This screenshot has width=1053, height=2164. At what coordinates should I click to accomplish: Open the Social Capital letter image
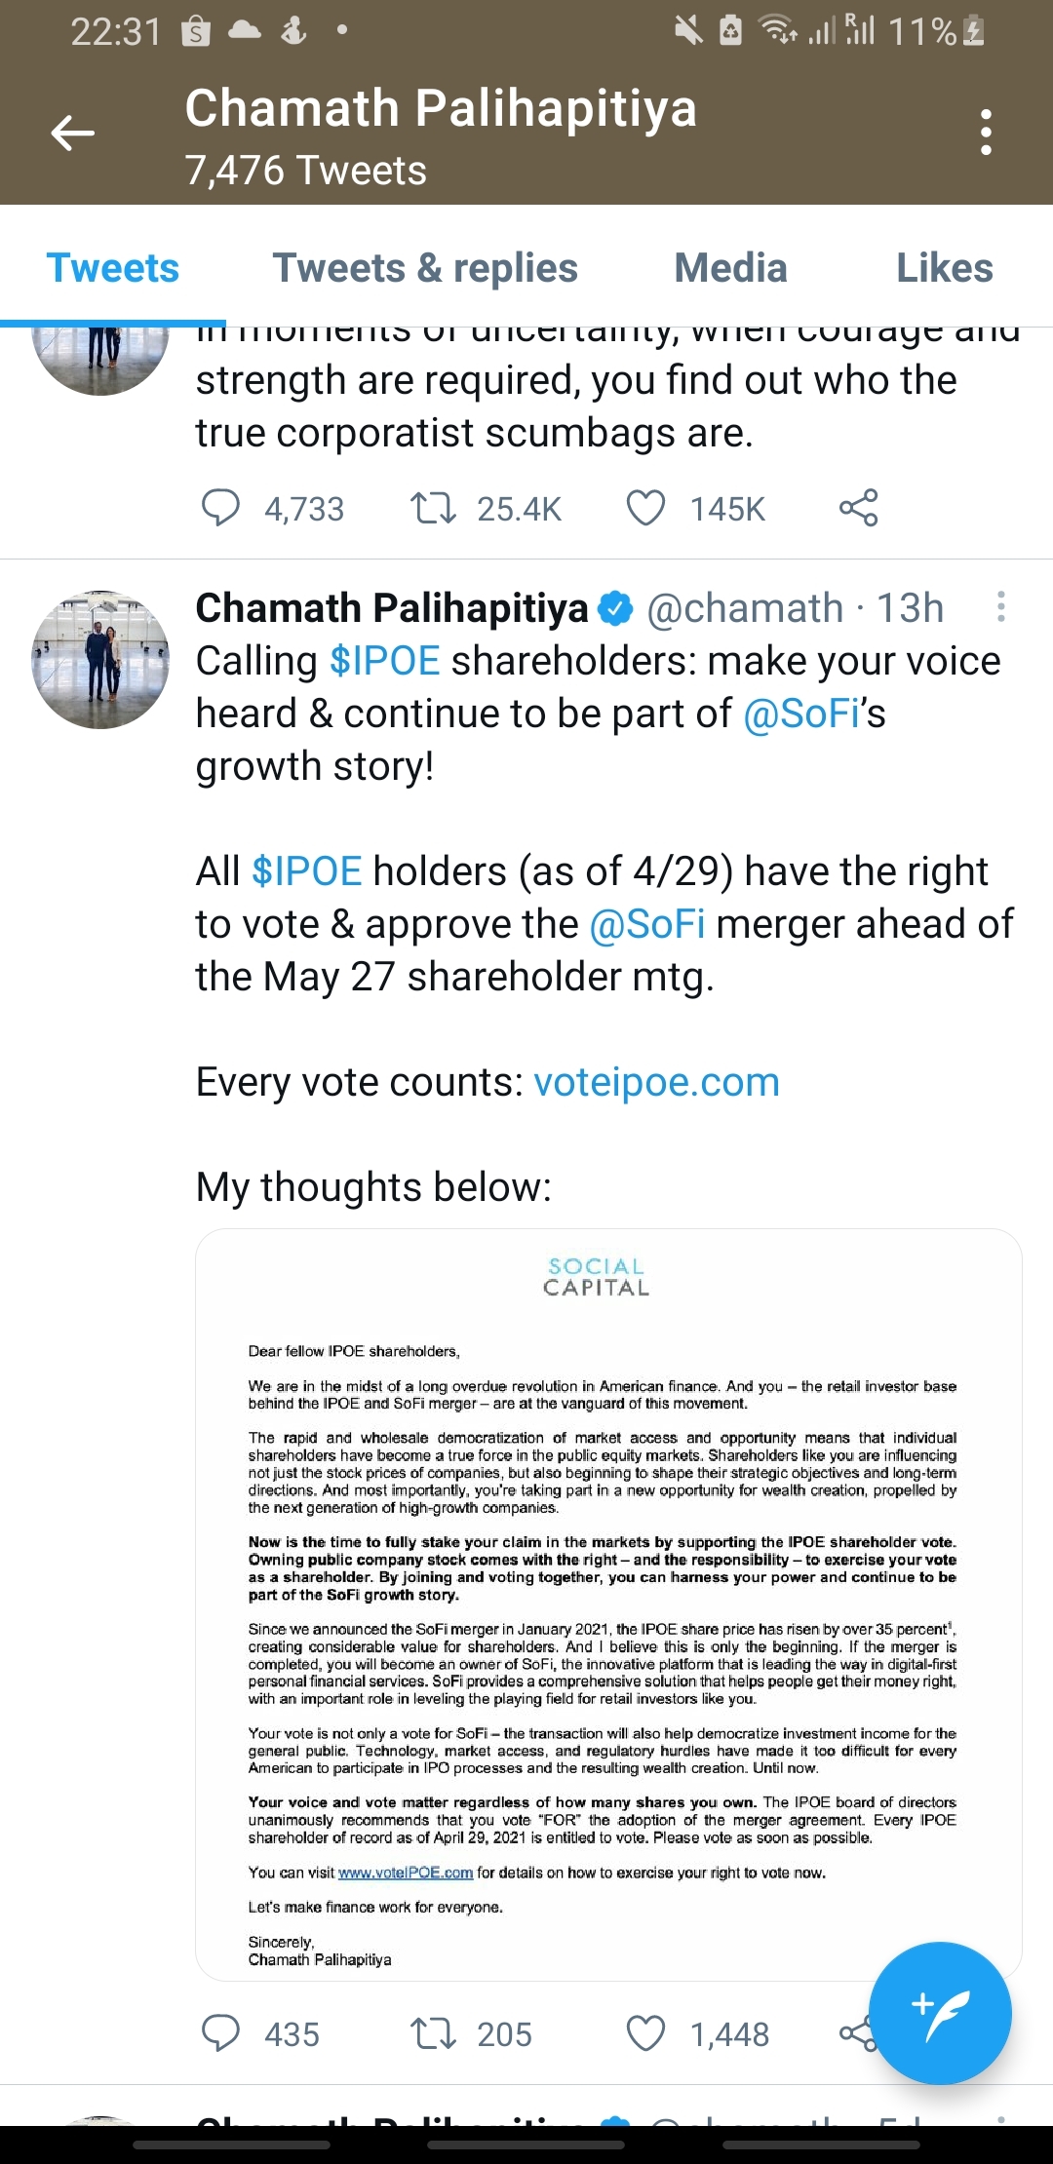(608, 1604)
